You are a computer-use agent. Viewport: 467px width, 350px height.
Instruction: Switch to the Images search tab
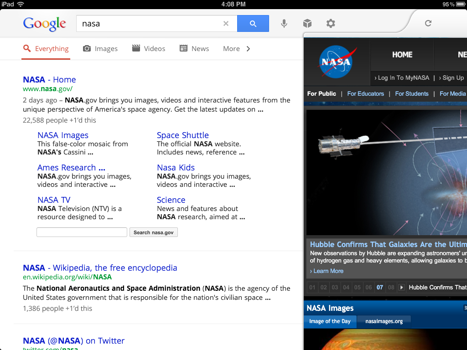tap(100, 49)
